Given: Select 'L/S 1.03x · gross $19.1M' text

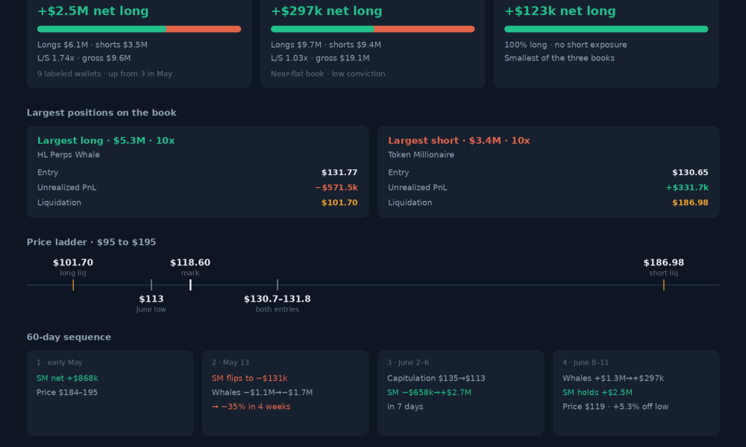Looking at the screenshot, I should click(320, 58).
